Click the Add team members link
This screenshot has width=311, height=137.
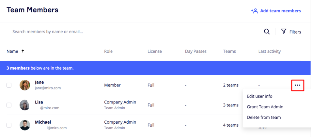(280, 11)
